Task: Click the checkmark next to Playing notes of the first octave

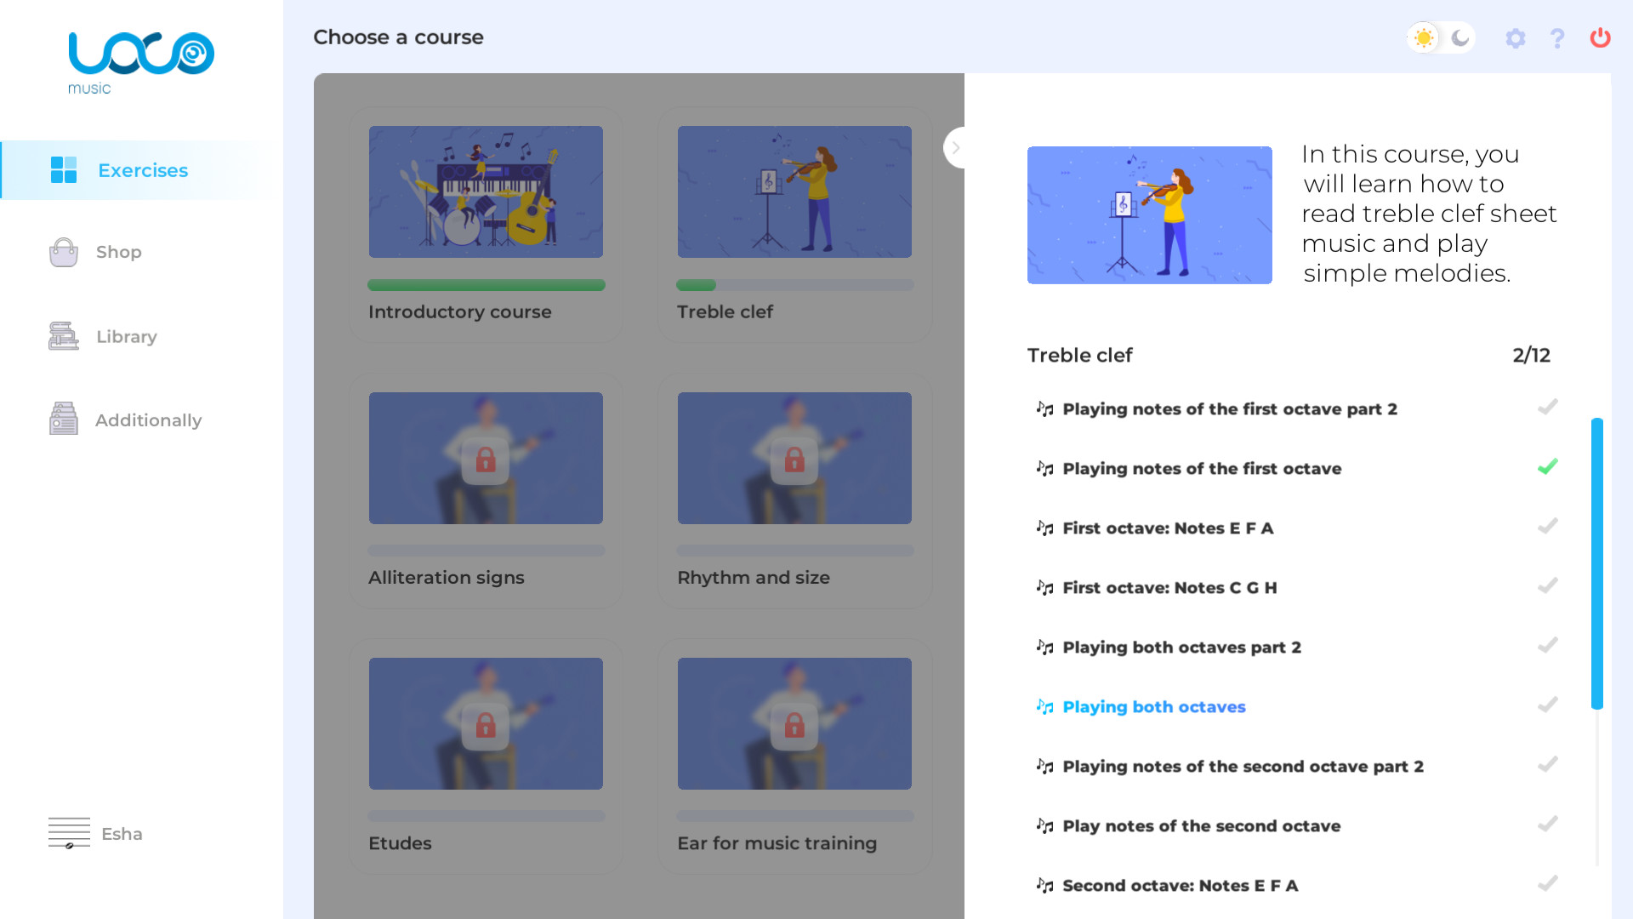Action: pos(1548,466)
